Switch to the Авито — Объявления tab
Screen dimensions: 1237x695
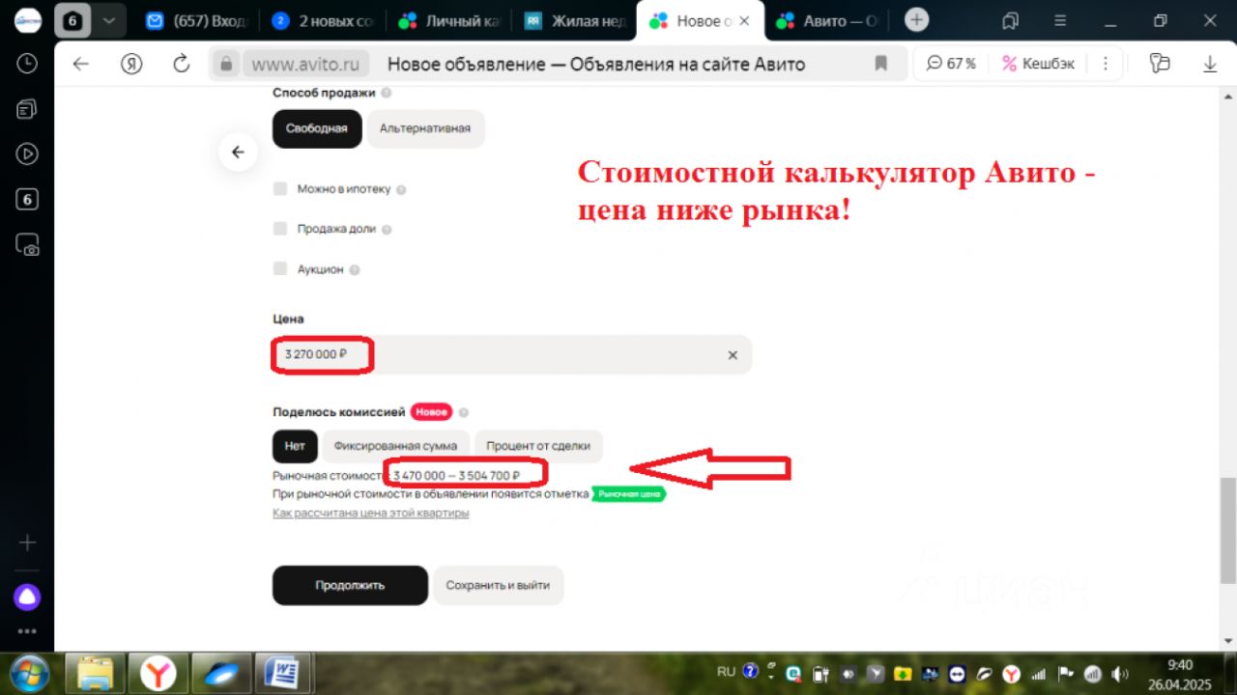[x=828, y=20]
